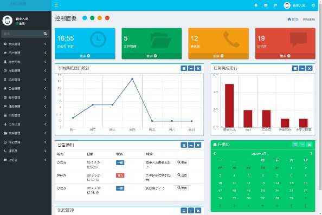Screen dimensions: 322x215
Task: Click the calendar icon for 日程管理 in the sidebar
Action: (5, 115)
